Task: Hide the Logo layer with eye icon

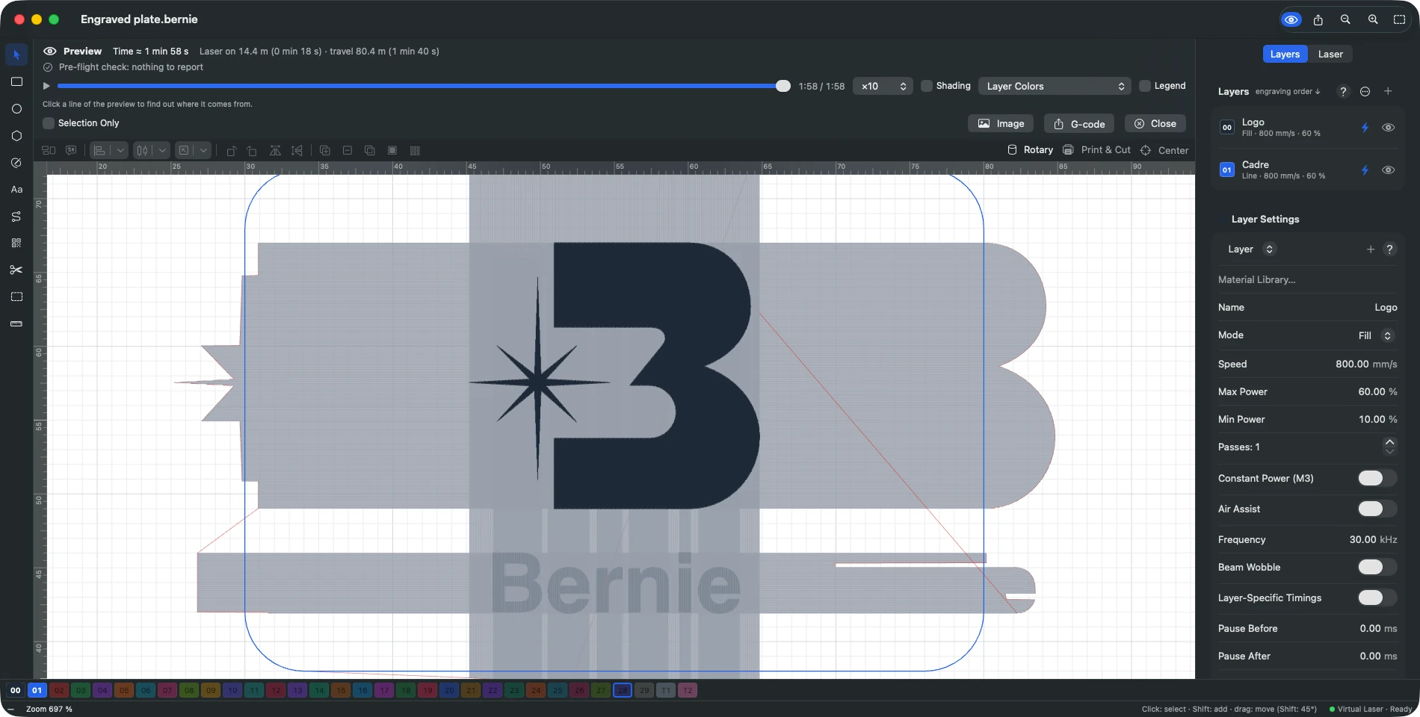Action: (1388, 128)
